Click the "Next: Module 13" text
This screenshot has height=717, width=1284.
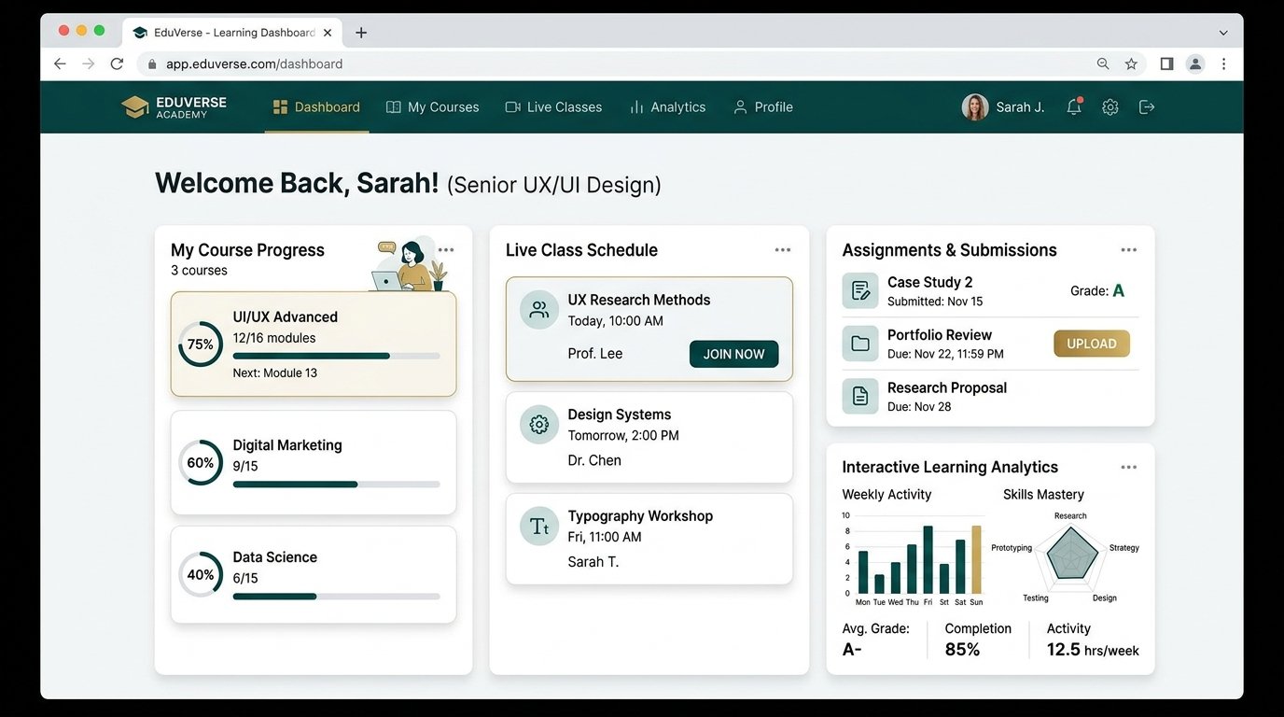(x=275, y=373)
